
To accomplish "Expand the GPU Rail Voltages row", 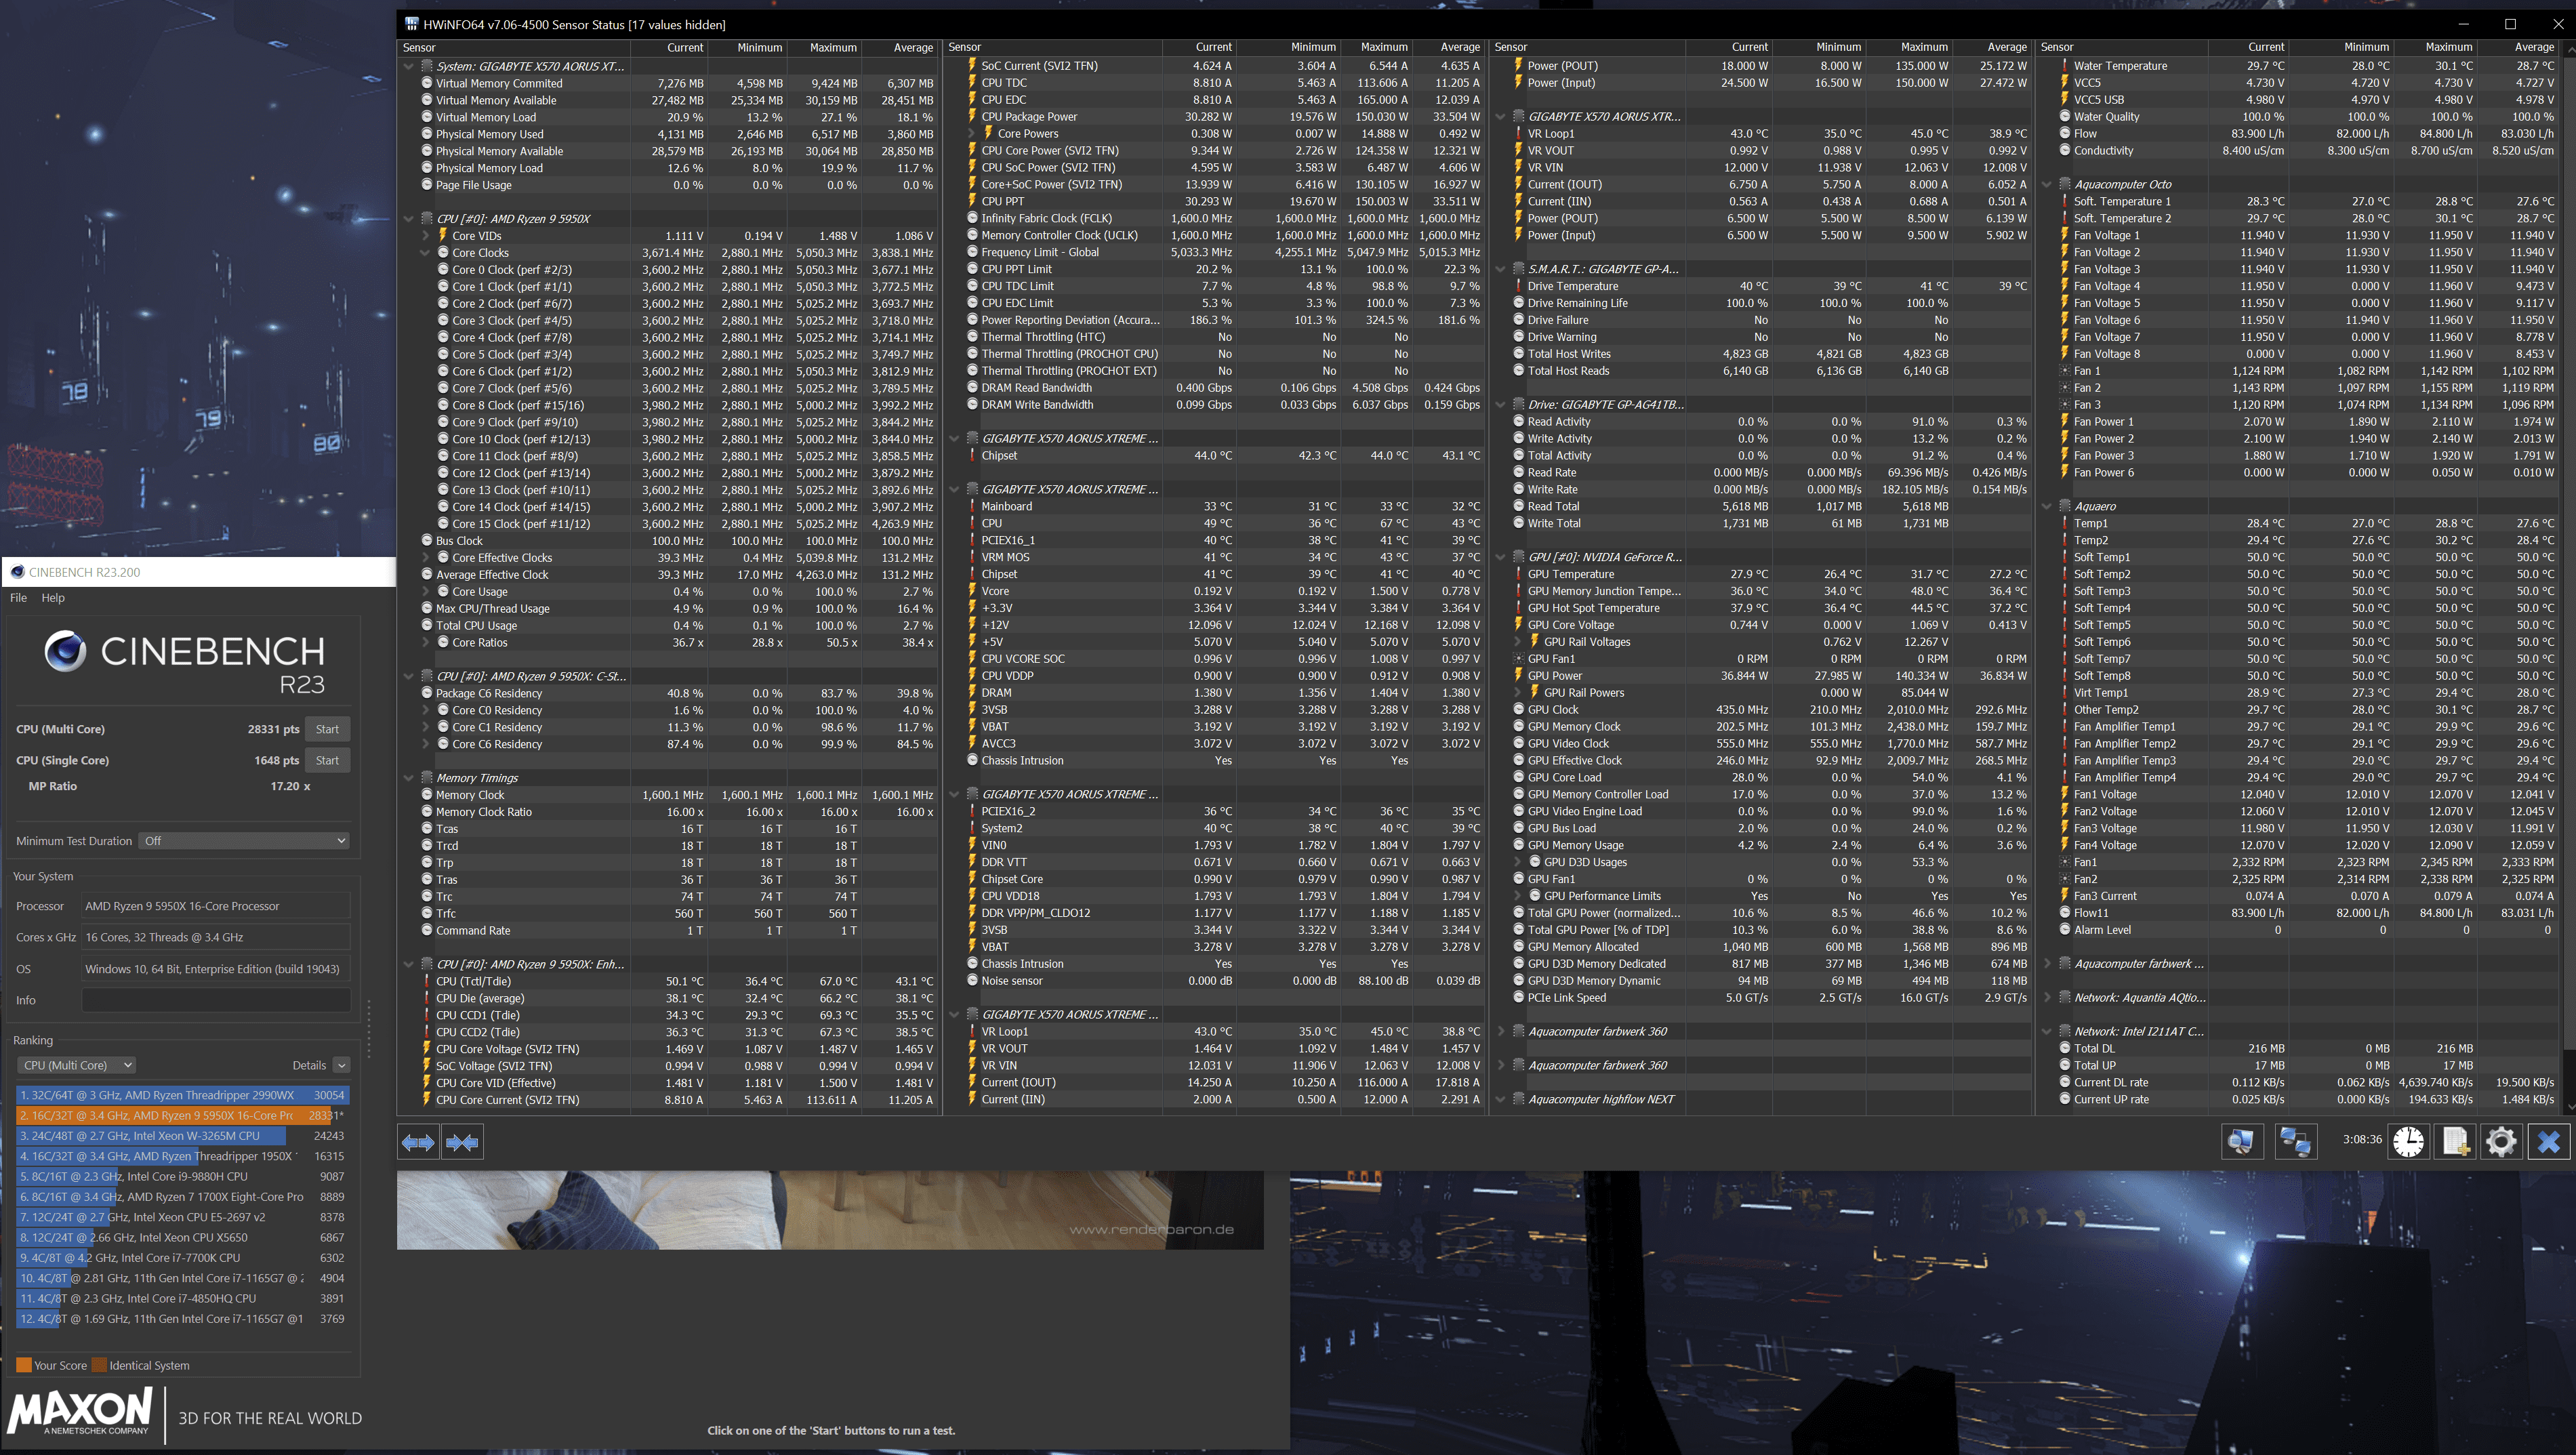I will [1517, 642].
